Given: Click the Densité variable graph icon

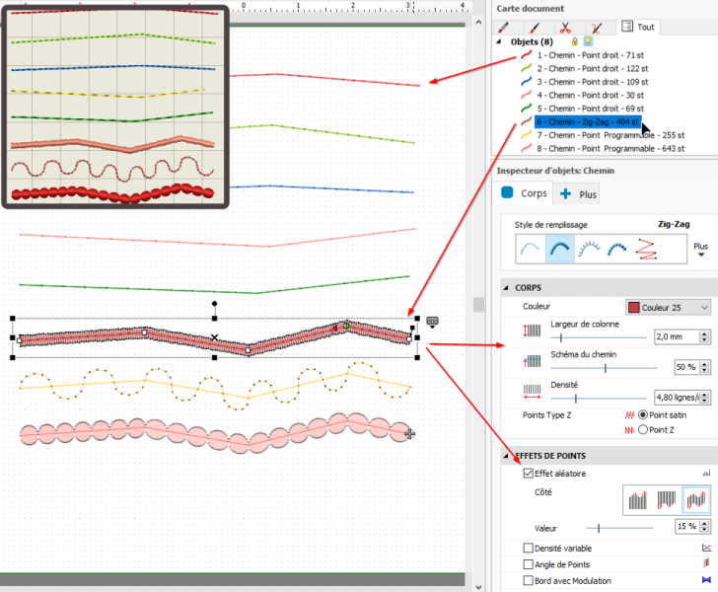Looking at the screenshot, I should tap(706, 548).
